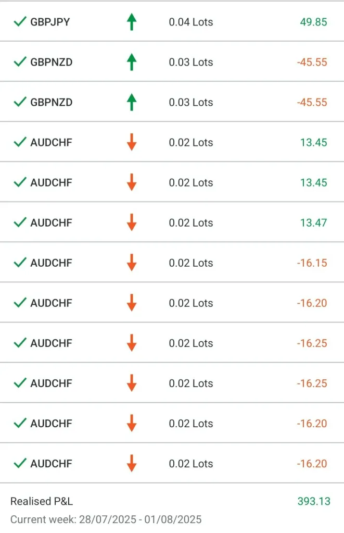The width and height of the screenshot is (344, 533).
Task: Click the 0.04 Lots size on GBPJPY
Action: [x=191, y=22]
